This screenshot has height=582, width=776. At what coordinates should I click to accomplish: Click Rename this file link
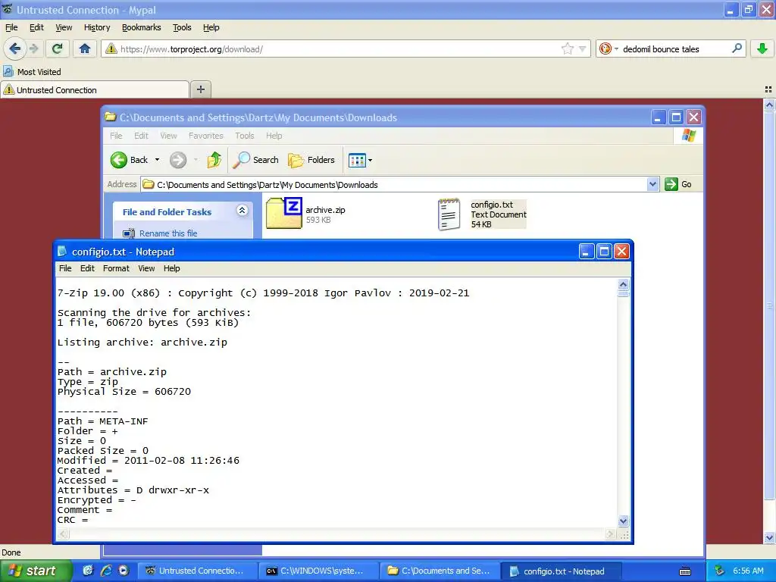[168, 233]
